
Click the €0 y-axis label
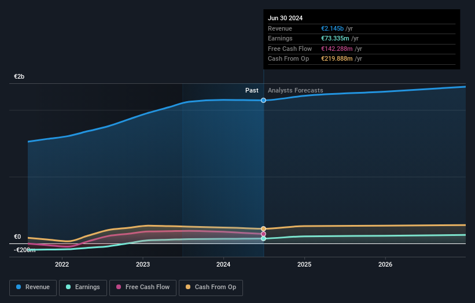pyautogui.click(x=17, y=237)
